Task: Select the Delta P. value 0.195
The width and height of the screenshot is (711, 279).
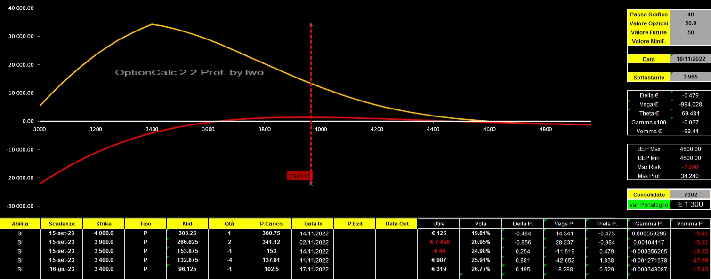Action: 522,269
